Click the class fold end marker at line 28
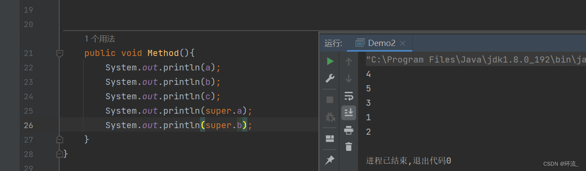Screen dimensions: 586x171 [x=60, y=154]
